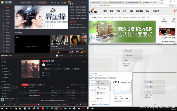
Task: Click the translate icon in Chrome address bar
Action: click(x=172, y=6)
